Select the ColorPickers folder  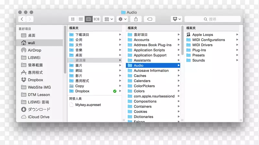click(x=153, y=86)
